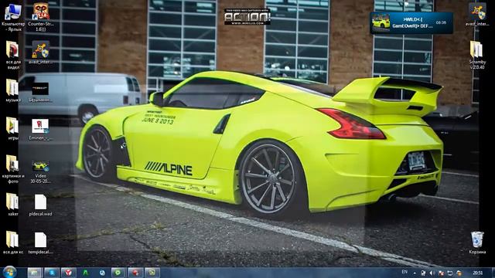Viewport: 495px width, 278px height.
Task: Click the green square taskbar icon
Action: [x=152, y=273]
